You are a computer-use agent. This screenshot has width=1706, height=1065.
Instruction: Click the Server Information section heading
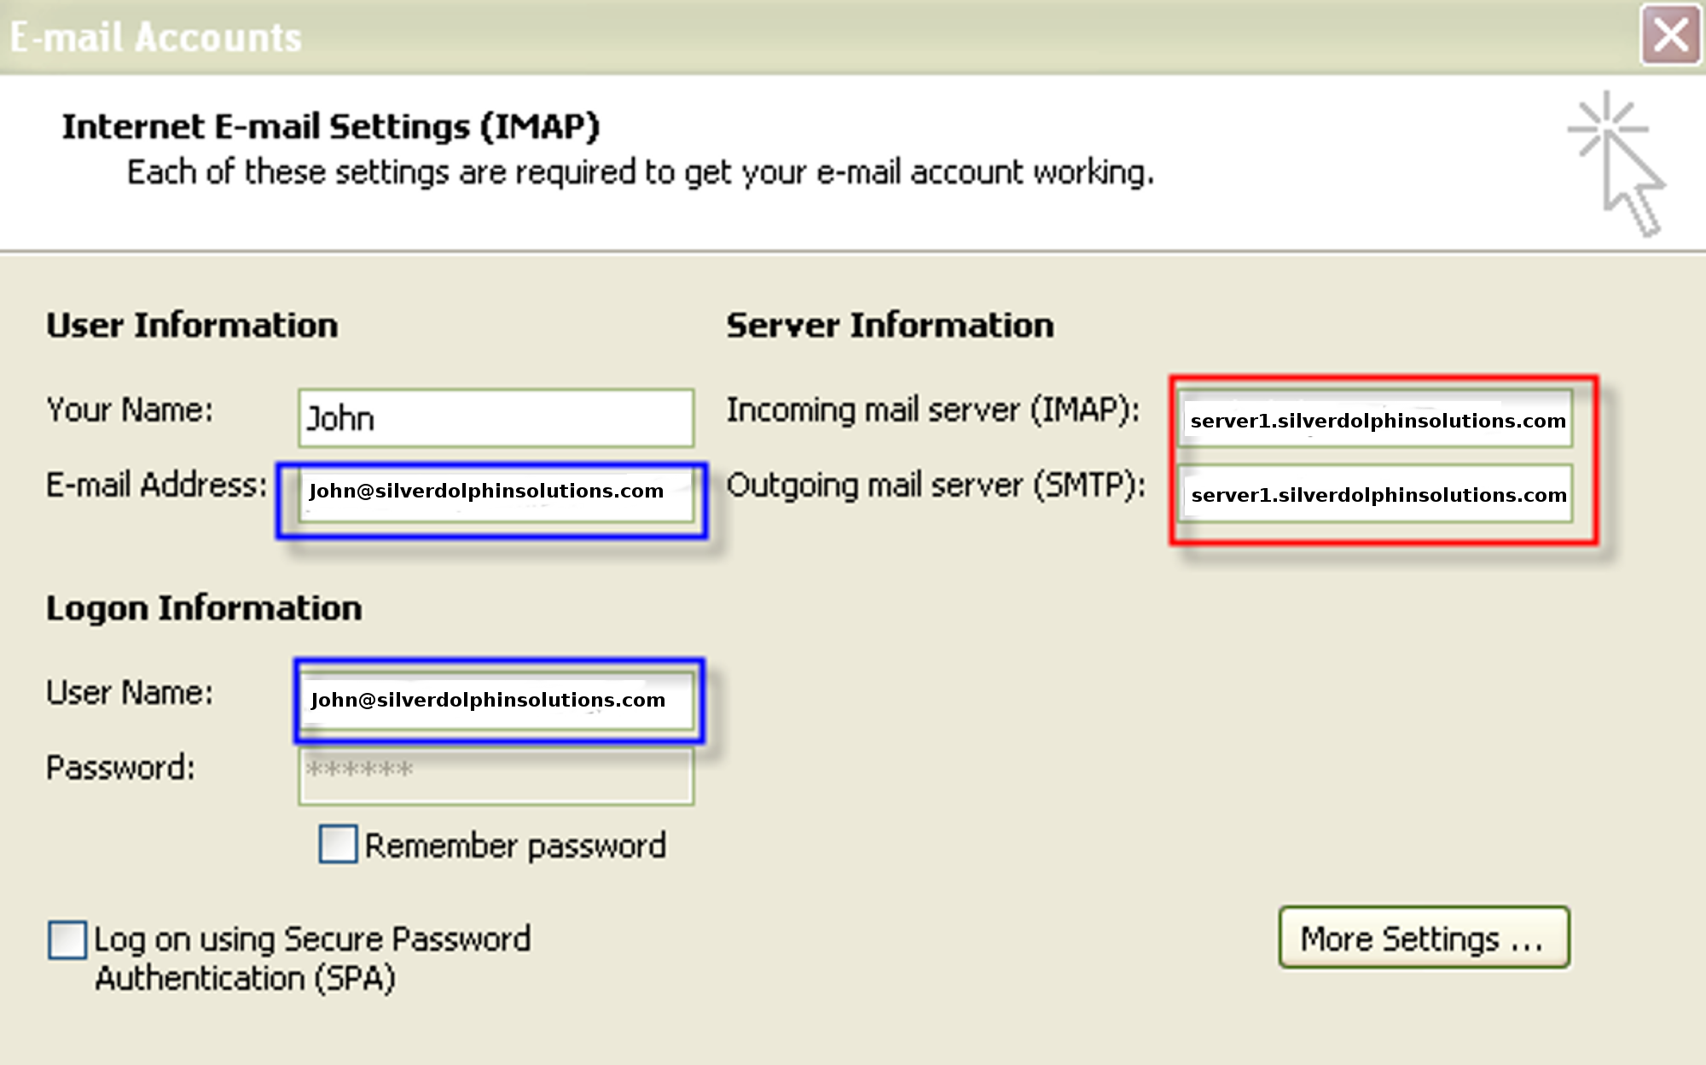pyautogui.click(x=890, y=325)
